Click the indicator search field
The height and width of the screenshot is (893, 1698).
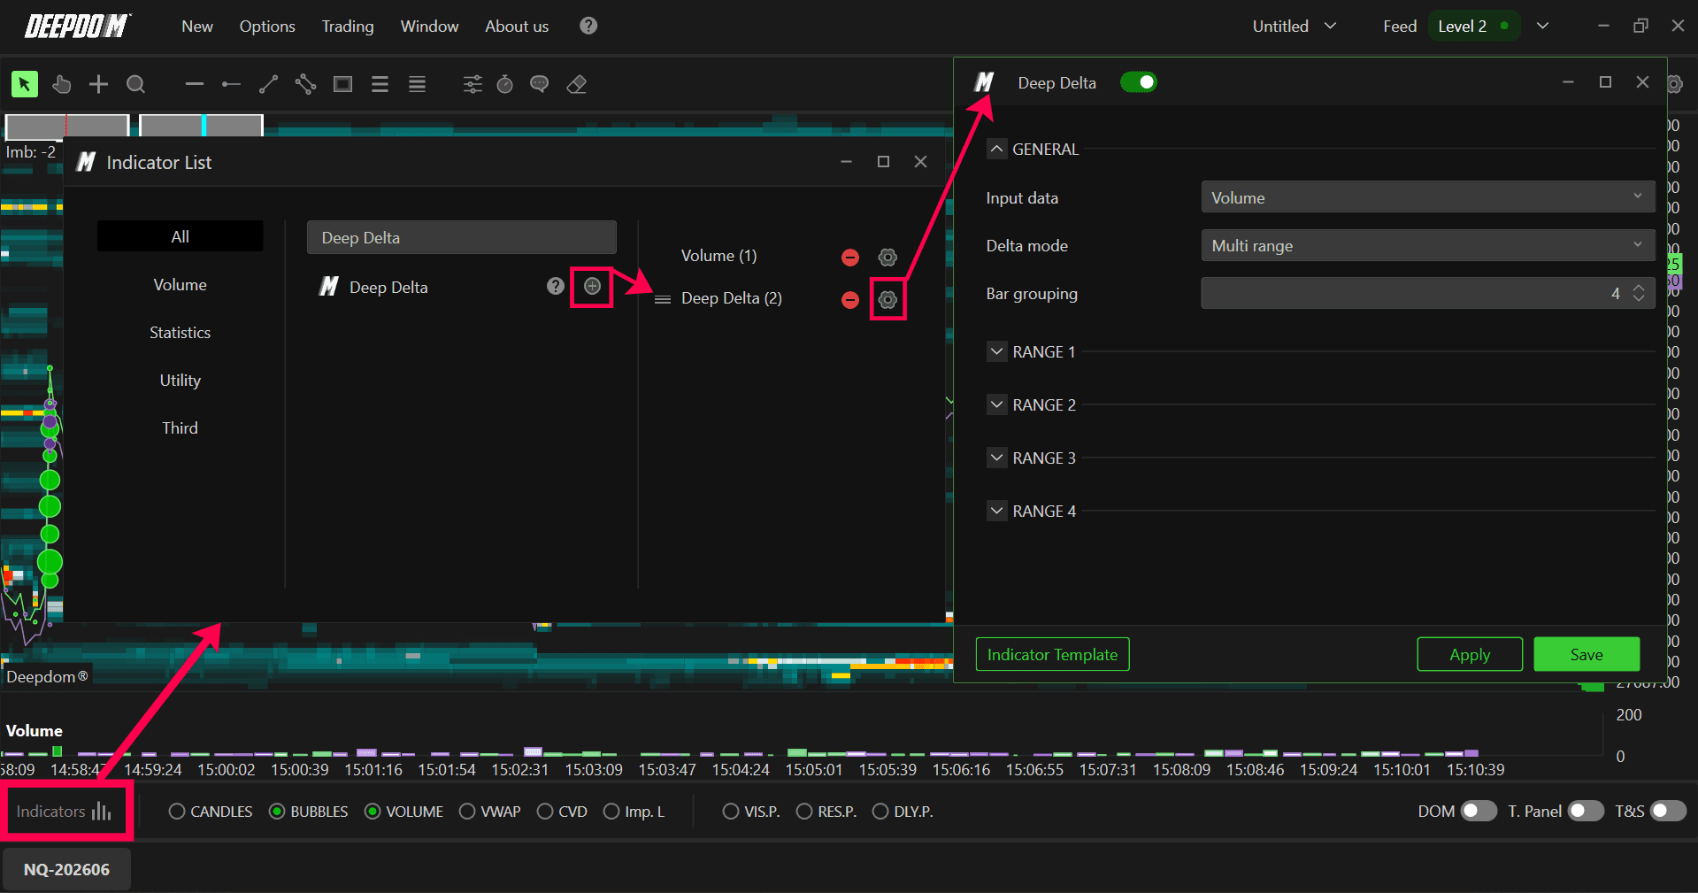(x=462, y=237)
